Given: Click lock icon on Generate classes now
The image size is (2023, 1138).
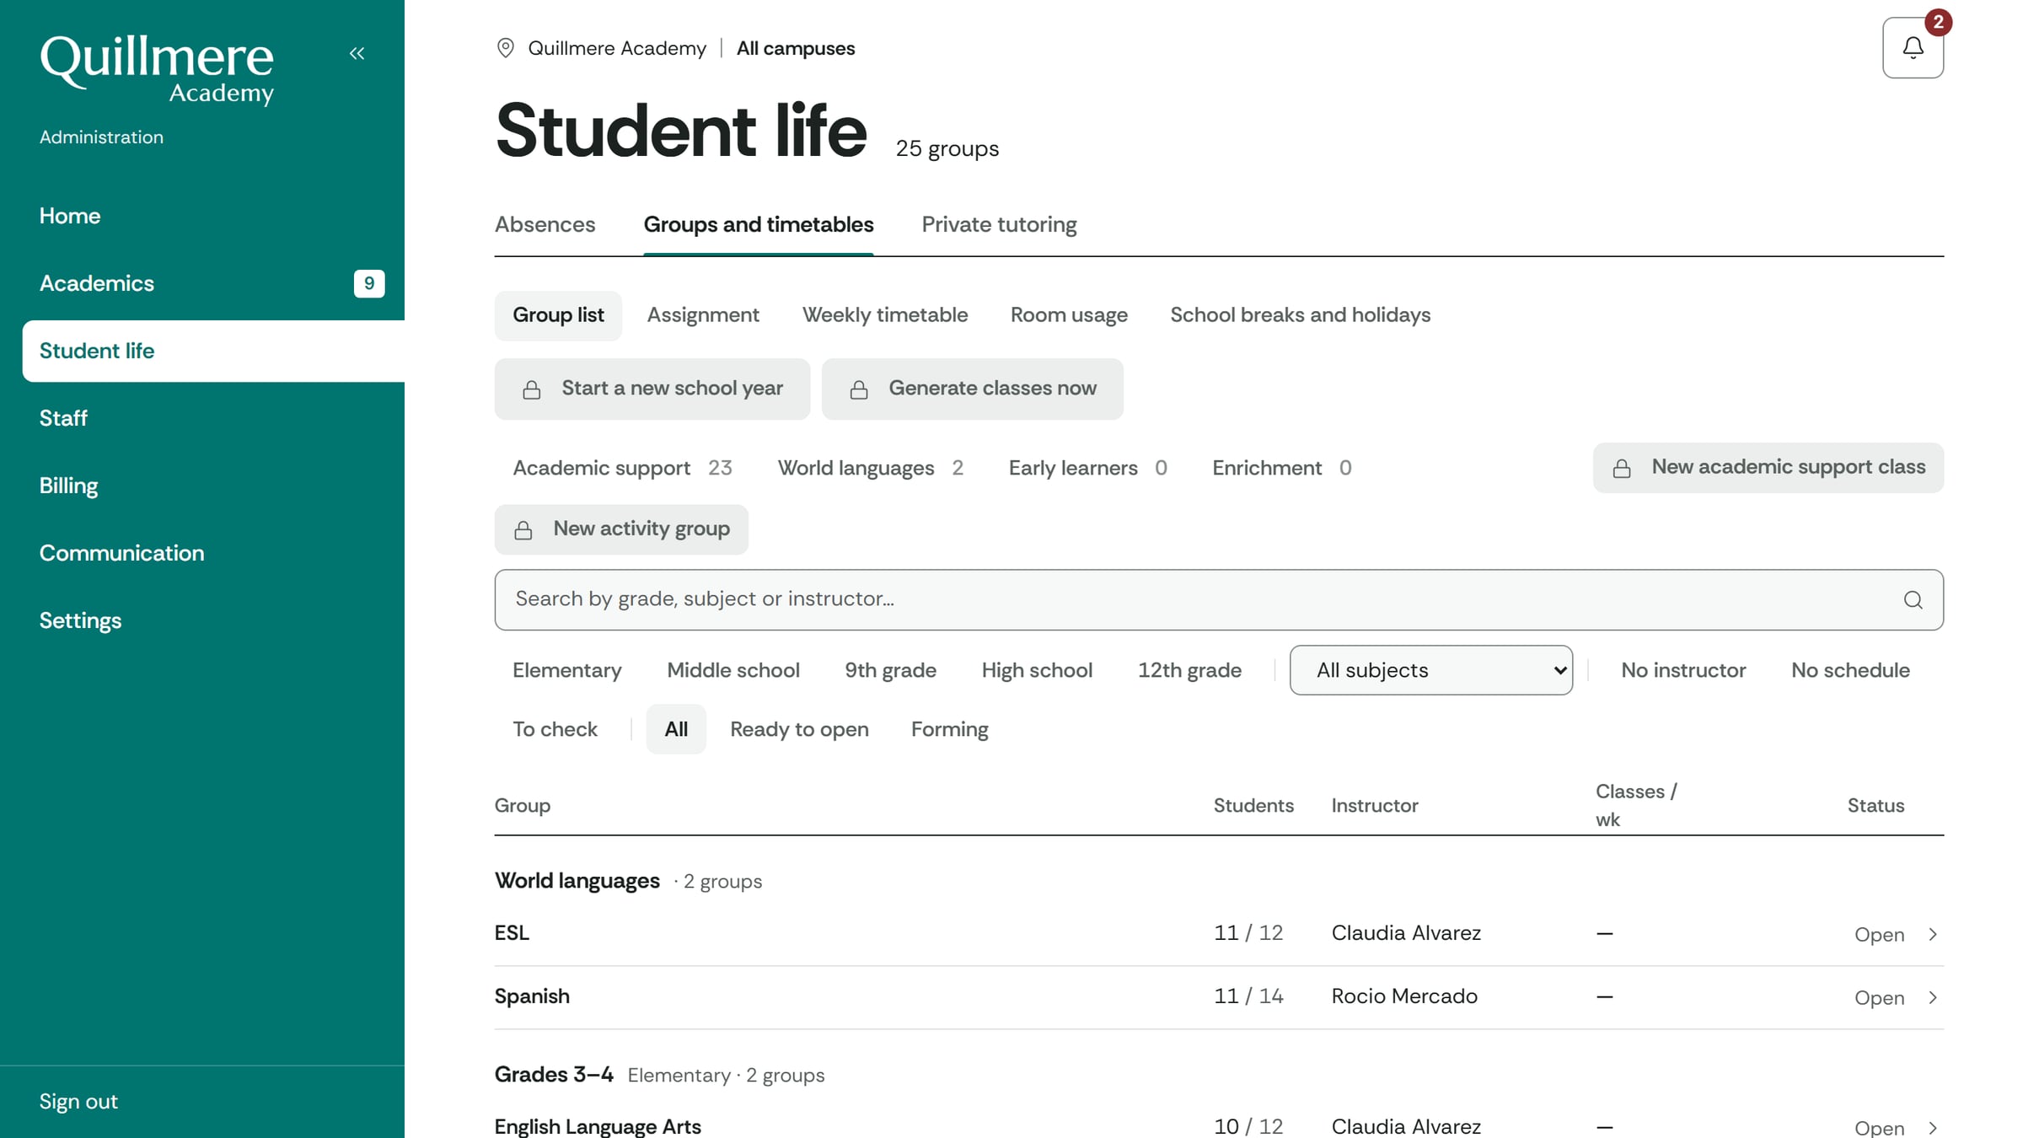Looking at the screenshot, I should tap(859, 389).
